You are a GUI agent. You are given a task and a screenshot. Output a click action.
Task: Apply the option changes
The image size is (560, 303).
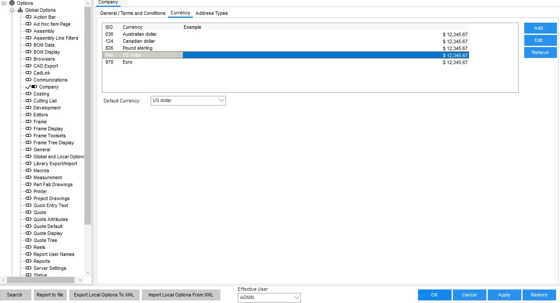click(x=504, y=295)
